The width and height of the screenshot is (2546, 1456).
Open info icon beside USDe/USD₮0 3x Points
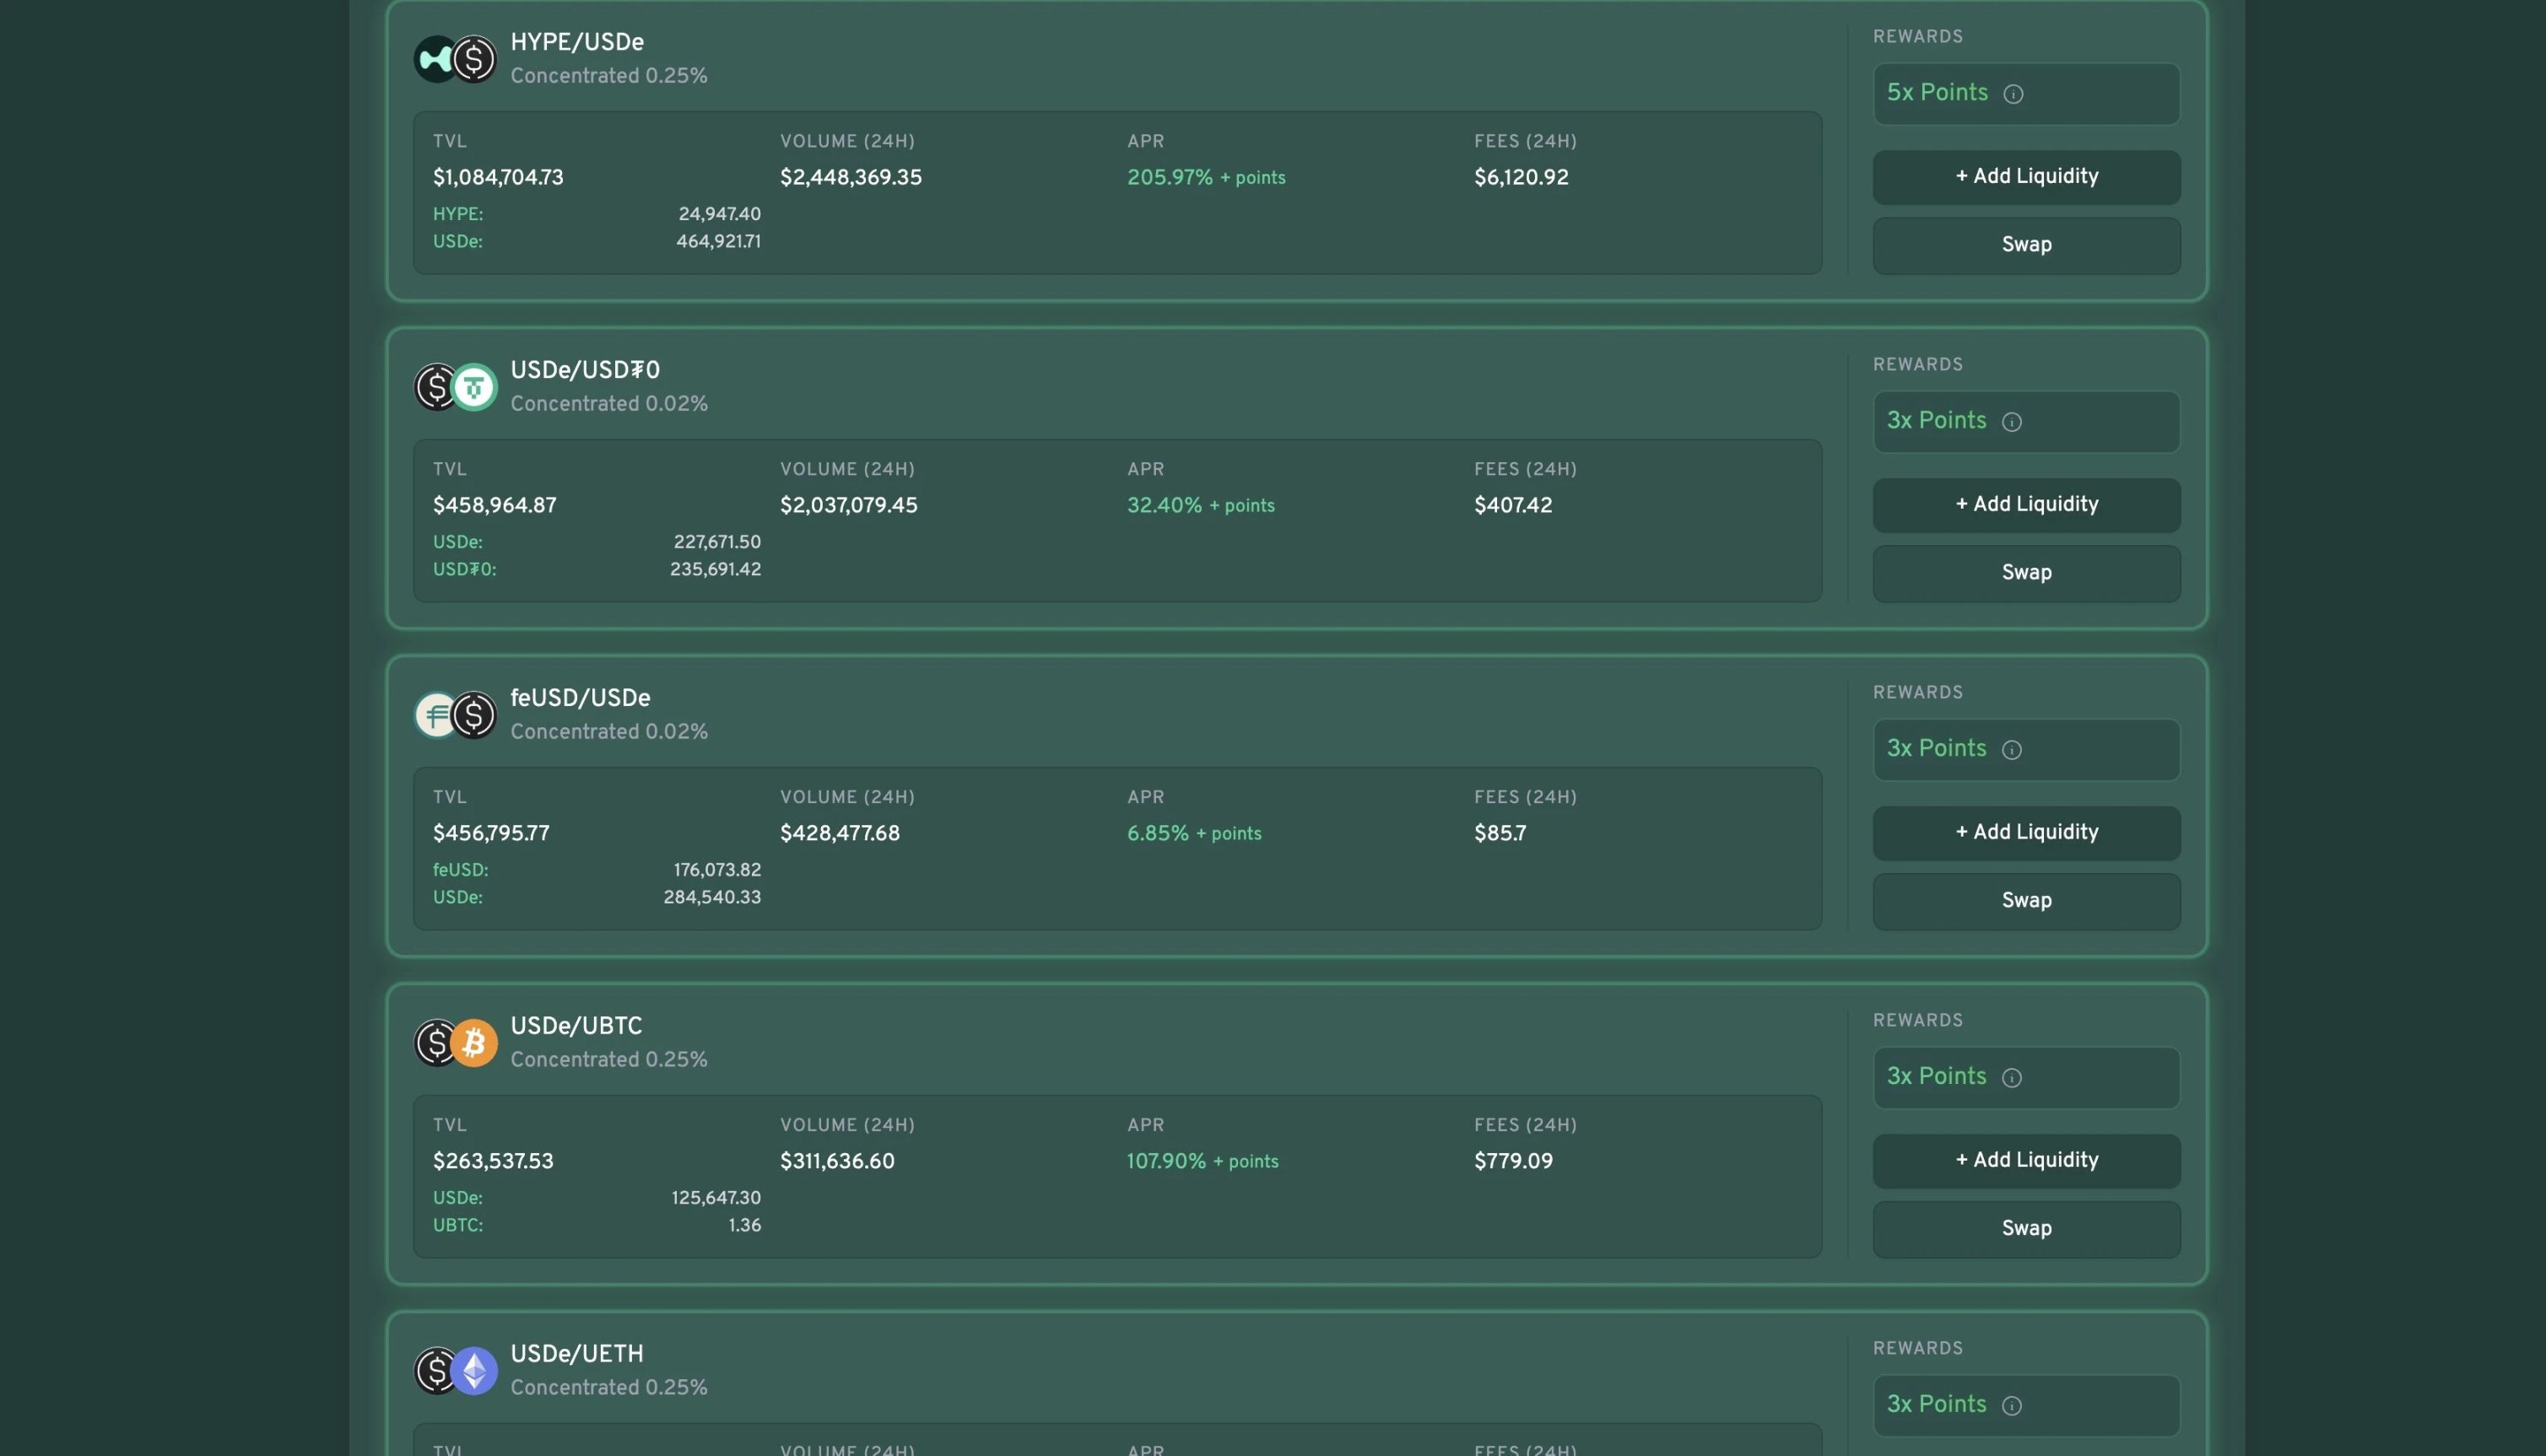2012,422
